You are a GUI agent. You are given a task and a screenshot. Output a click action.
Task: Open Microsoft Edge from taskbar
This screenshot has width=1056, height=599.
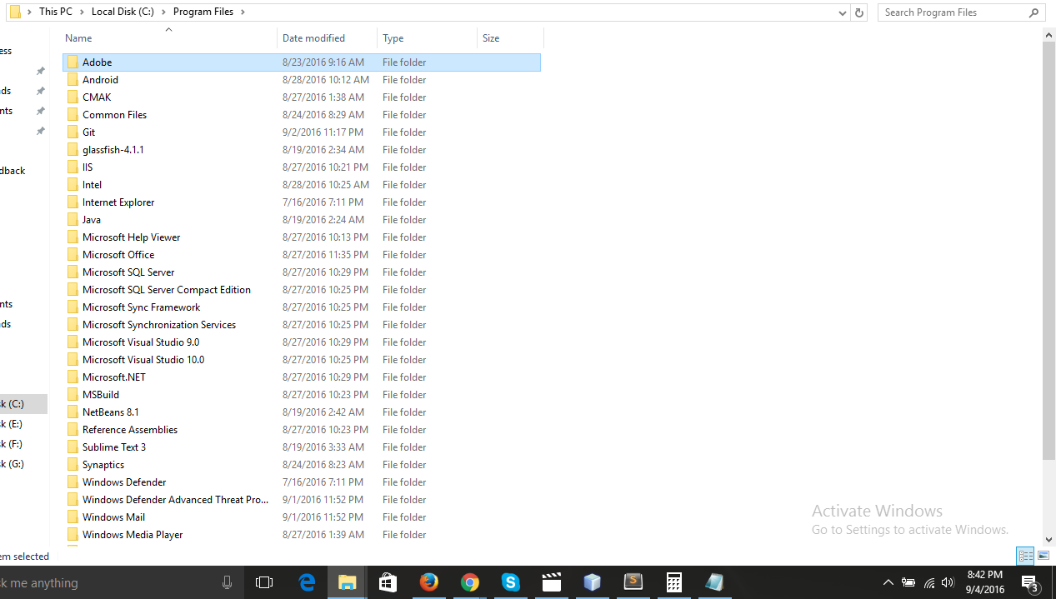pyautogui.click(x=307, y=582)
